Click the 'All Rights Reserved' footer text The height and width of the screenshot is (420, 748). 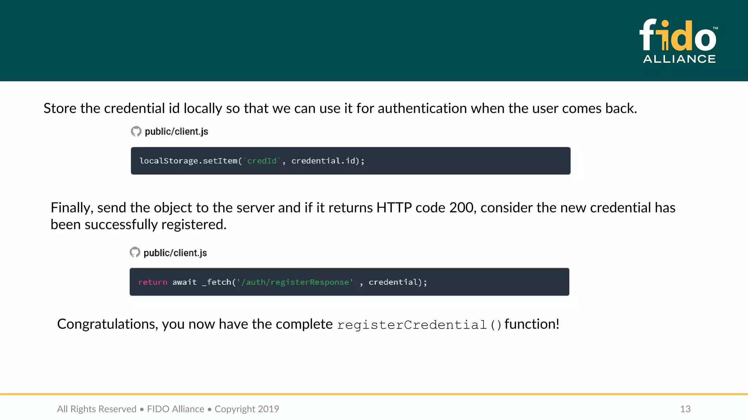coord(97,409)
